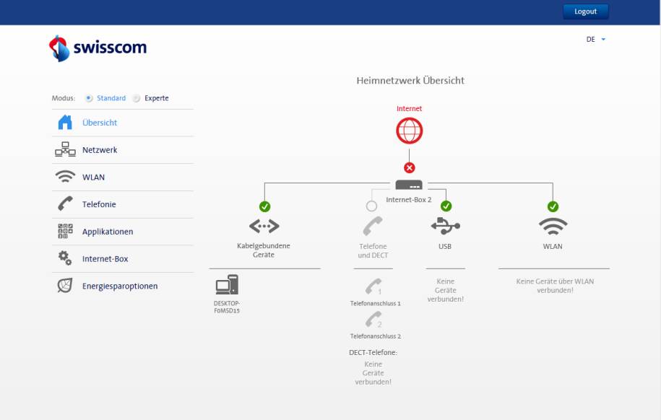Open the Übersicht menu item
Viewport: 661px width, 420px height.
coord(123,123)
